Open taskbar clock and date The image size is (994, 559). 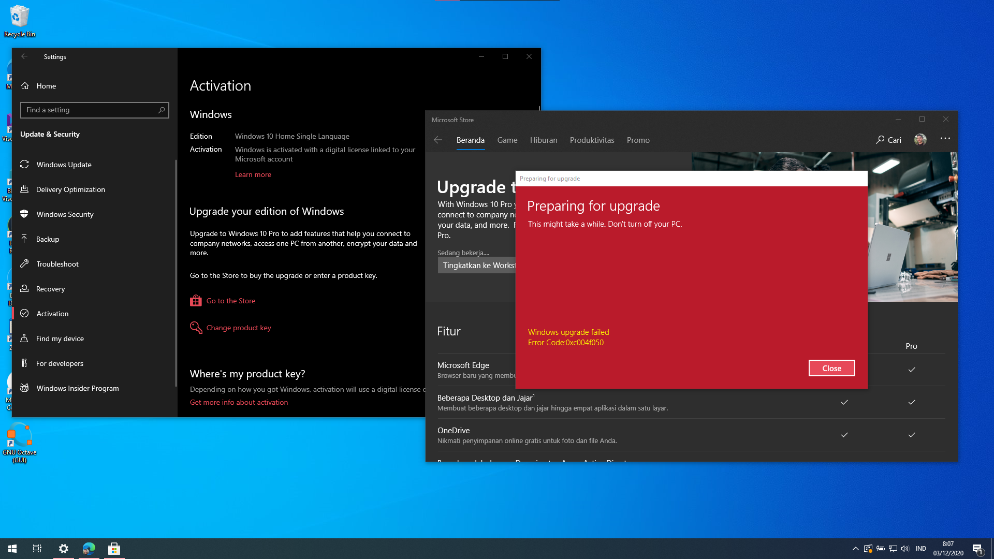948,549
